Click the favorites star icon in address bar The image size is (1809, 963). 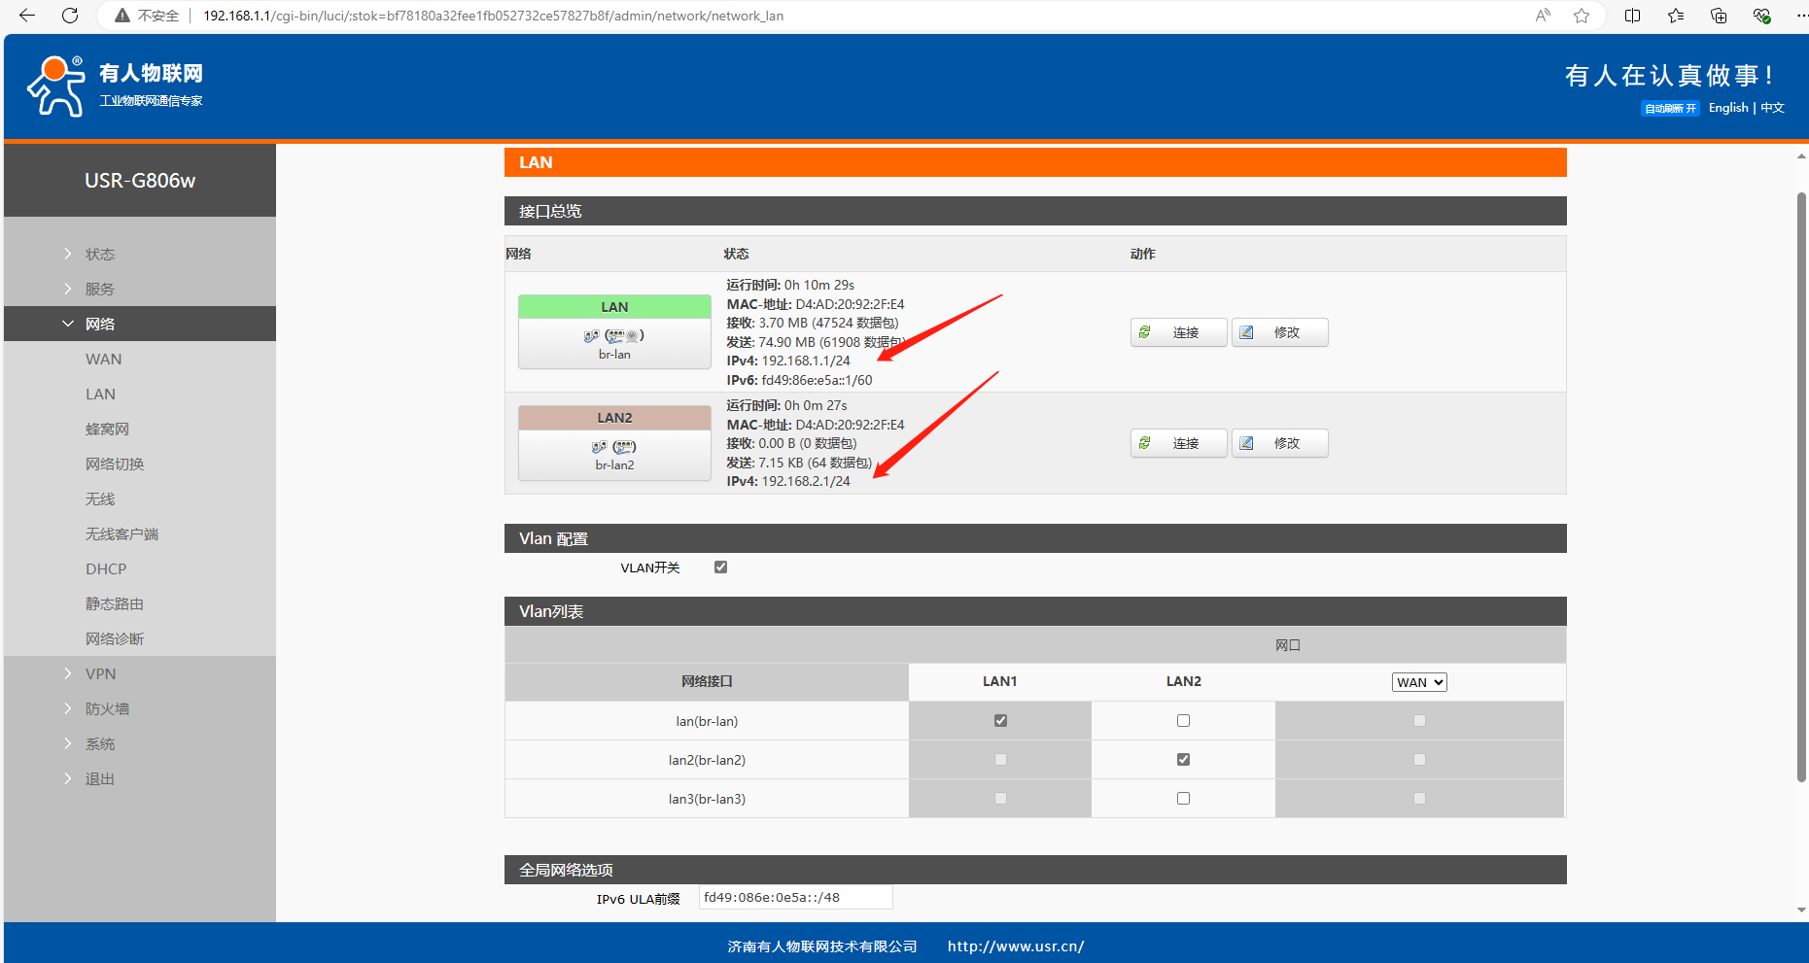pyautogui.click(x=1582, y=16)
